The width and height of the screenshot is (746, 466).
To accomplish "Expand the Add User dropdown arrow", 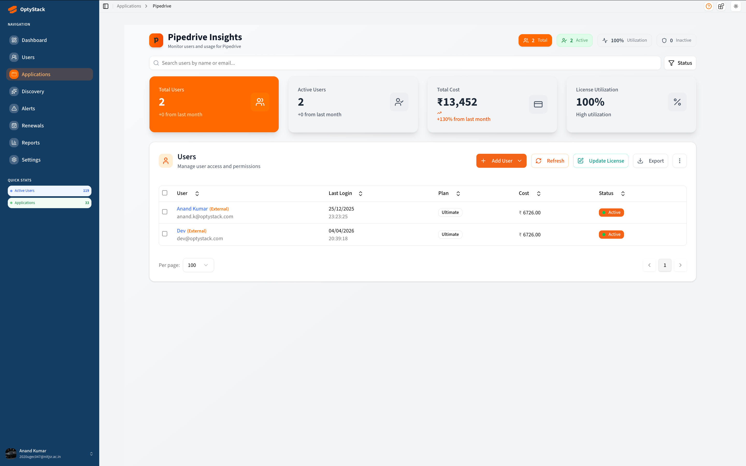I will [520, 161].
